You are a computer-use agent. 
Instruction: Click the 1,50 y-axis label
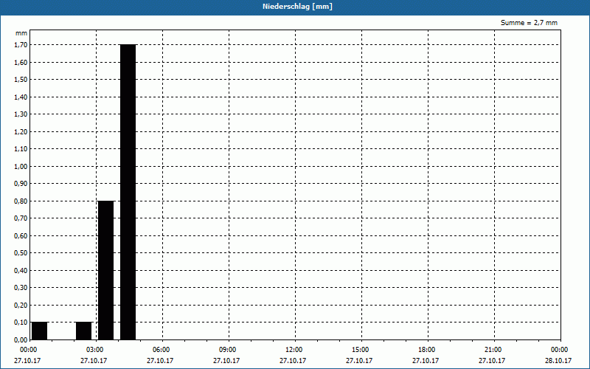[21, 80]
